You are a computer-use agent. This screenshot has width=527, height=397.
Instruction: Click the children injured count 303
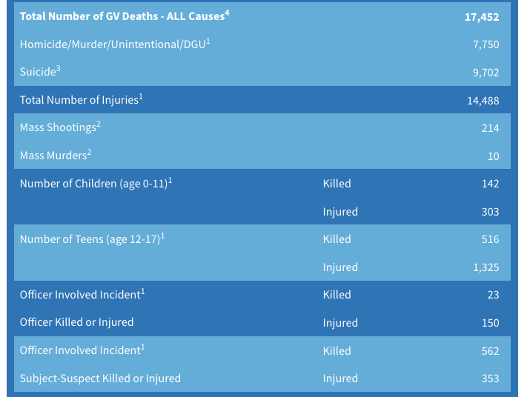tap(490, 212)
